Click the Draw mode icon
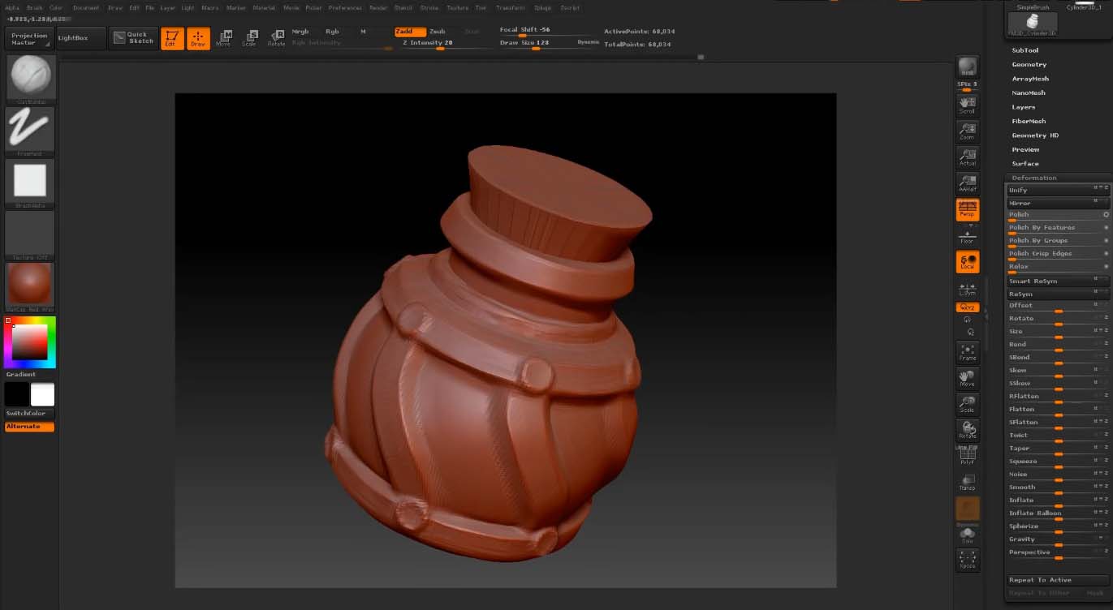This screenshot has height=610, width=1113. (x=198, y=38)
